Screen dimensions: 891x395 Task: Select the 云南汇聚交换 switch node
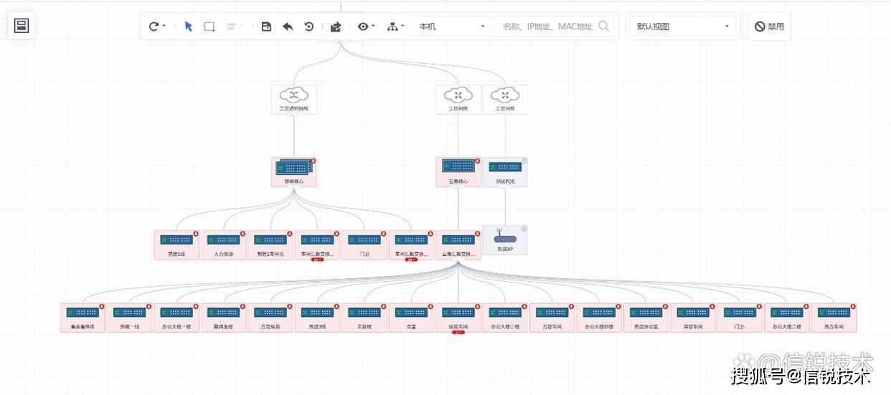click(458, 244)
